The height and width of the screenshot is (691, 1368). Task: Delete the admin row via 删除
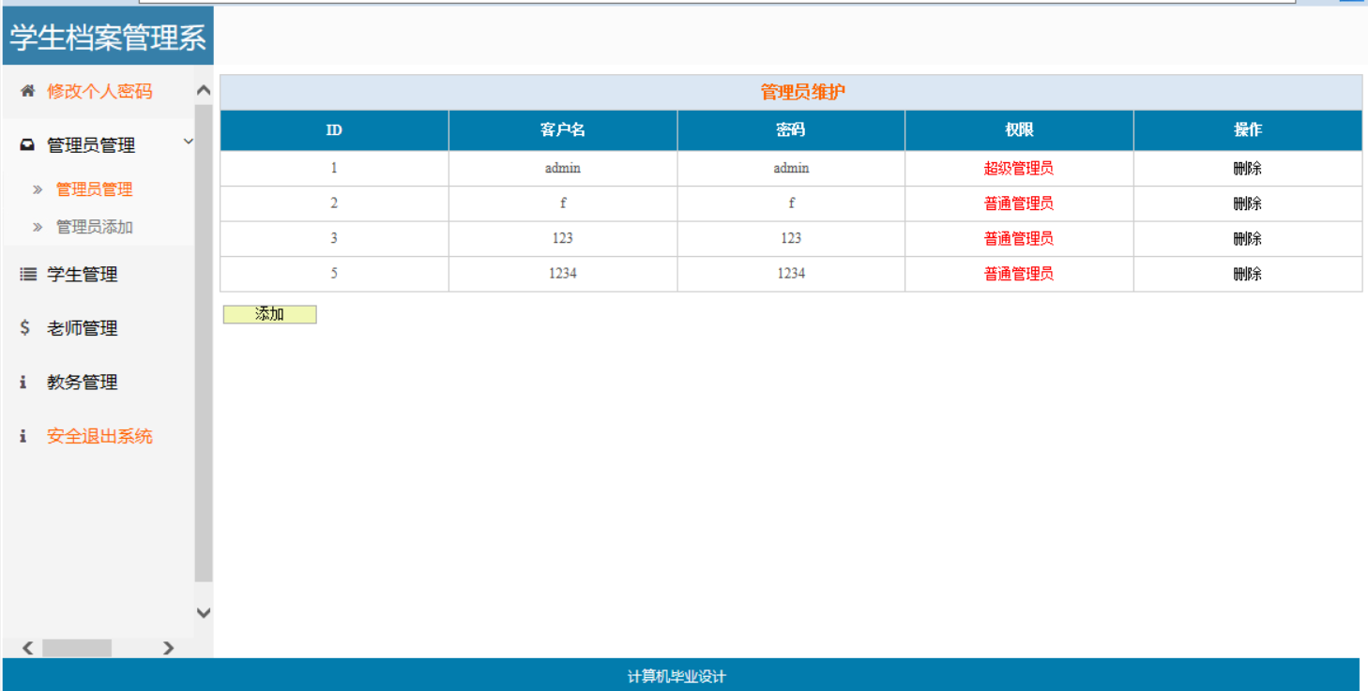(x=1247, y=169)
